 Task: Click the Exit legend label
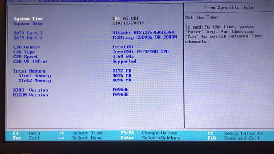point(34,138)
